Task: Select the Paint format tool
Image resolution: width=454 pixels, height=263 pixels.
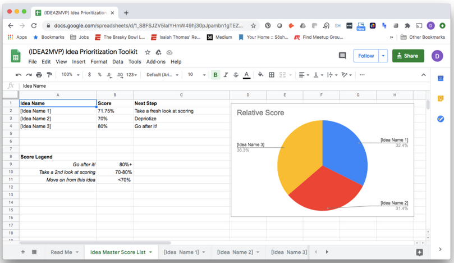Action: point(49,75)
